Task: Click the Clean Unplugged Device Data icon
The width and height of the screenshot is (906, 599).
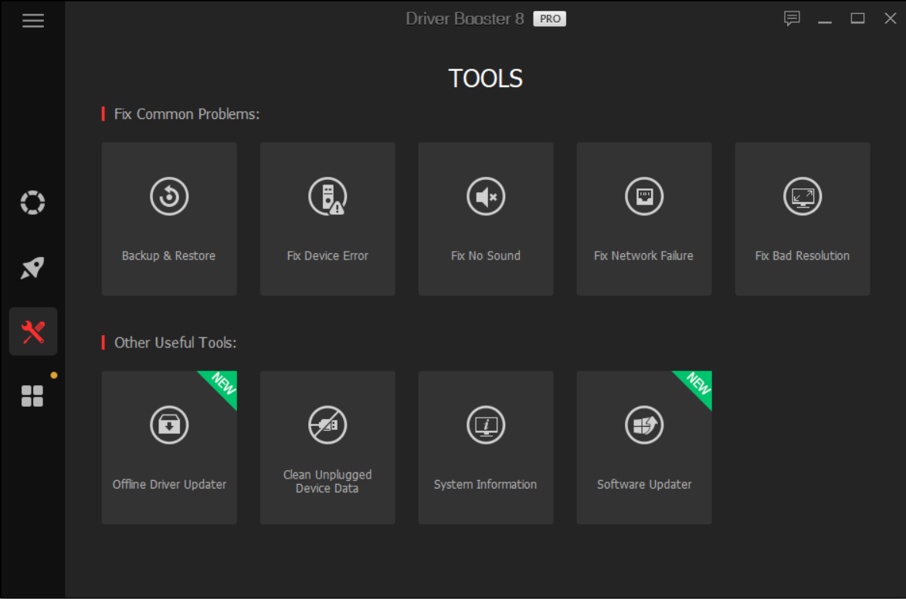Action: pyautogui.click(x=327, y=425)
